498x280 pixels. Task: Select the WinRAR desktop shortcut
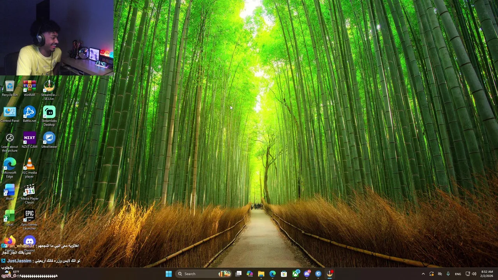(x=29, y=89)
